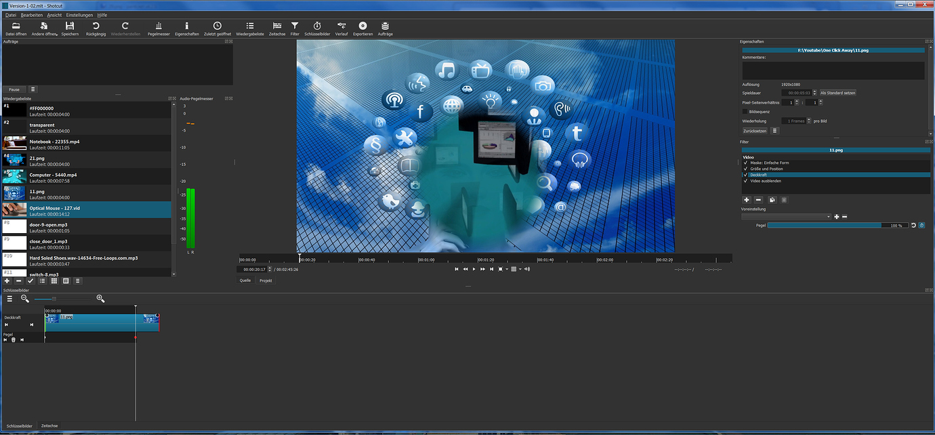Click Datei öffnen toolbar icon
Screen dimensions: 935x435
[x=16, y=28]
